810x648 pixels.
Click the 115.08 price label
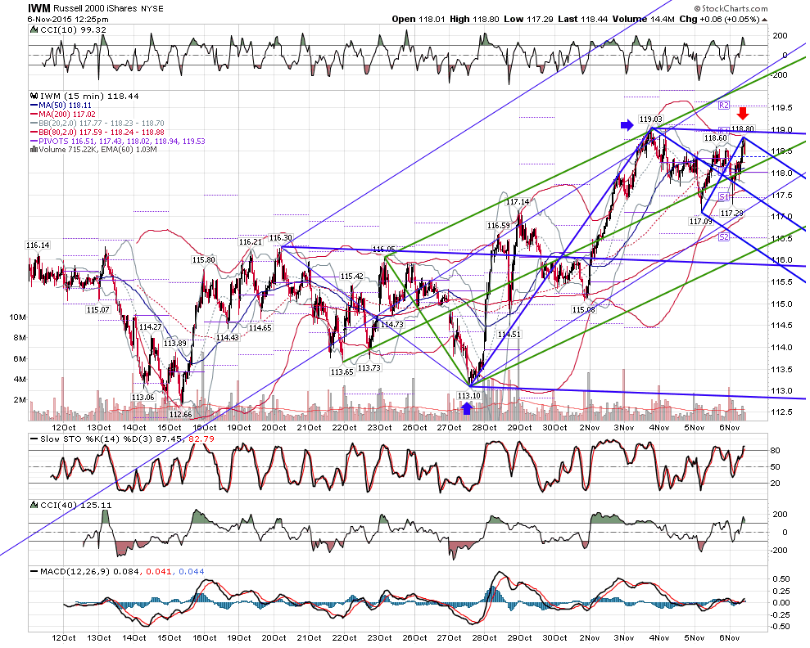tap(584, 309)
